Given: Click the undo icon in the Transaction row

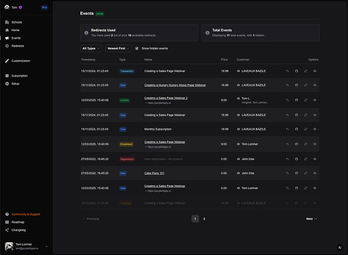Looking at the screenshot, I should (x=287, y=71).
